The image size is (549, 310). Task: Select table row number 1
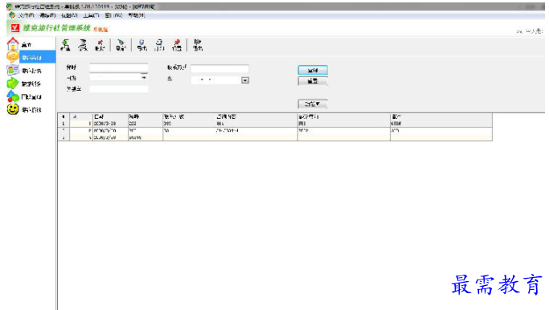click(275, 124)
